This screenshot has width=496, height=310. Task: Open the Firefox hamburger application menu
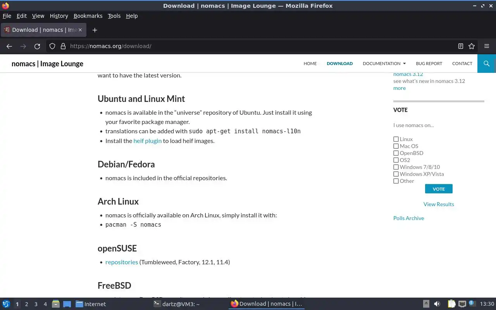point(487,46)
